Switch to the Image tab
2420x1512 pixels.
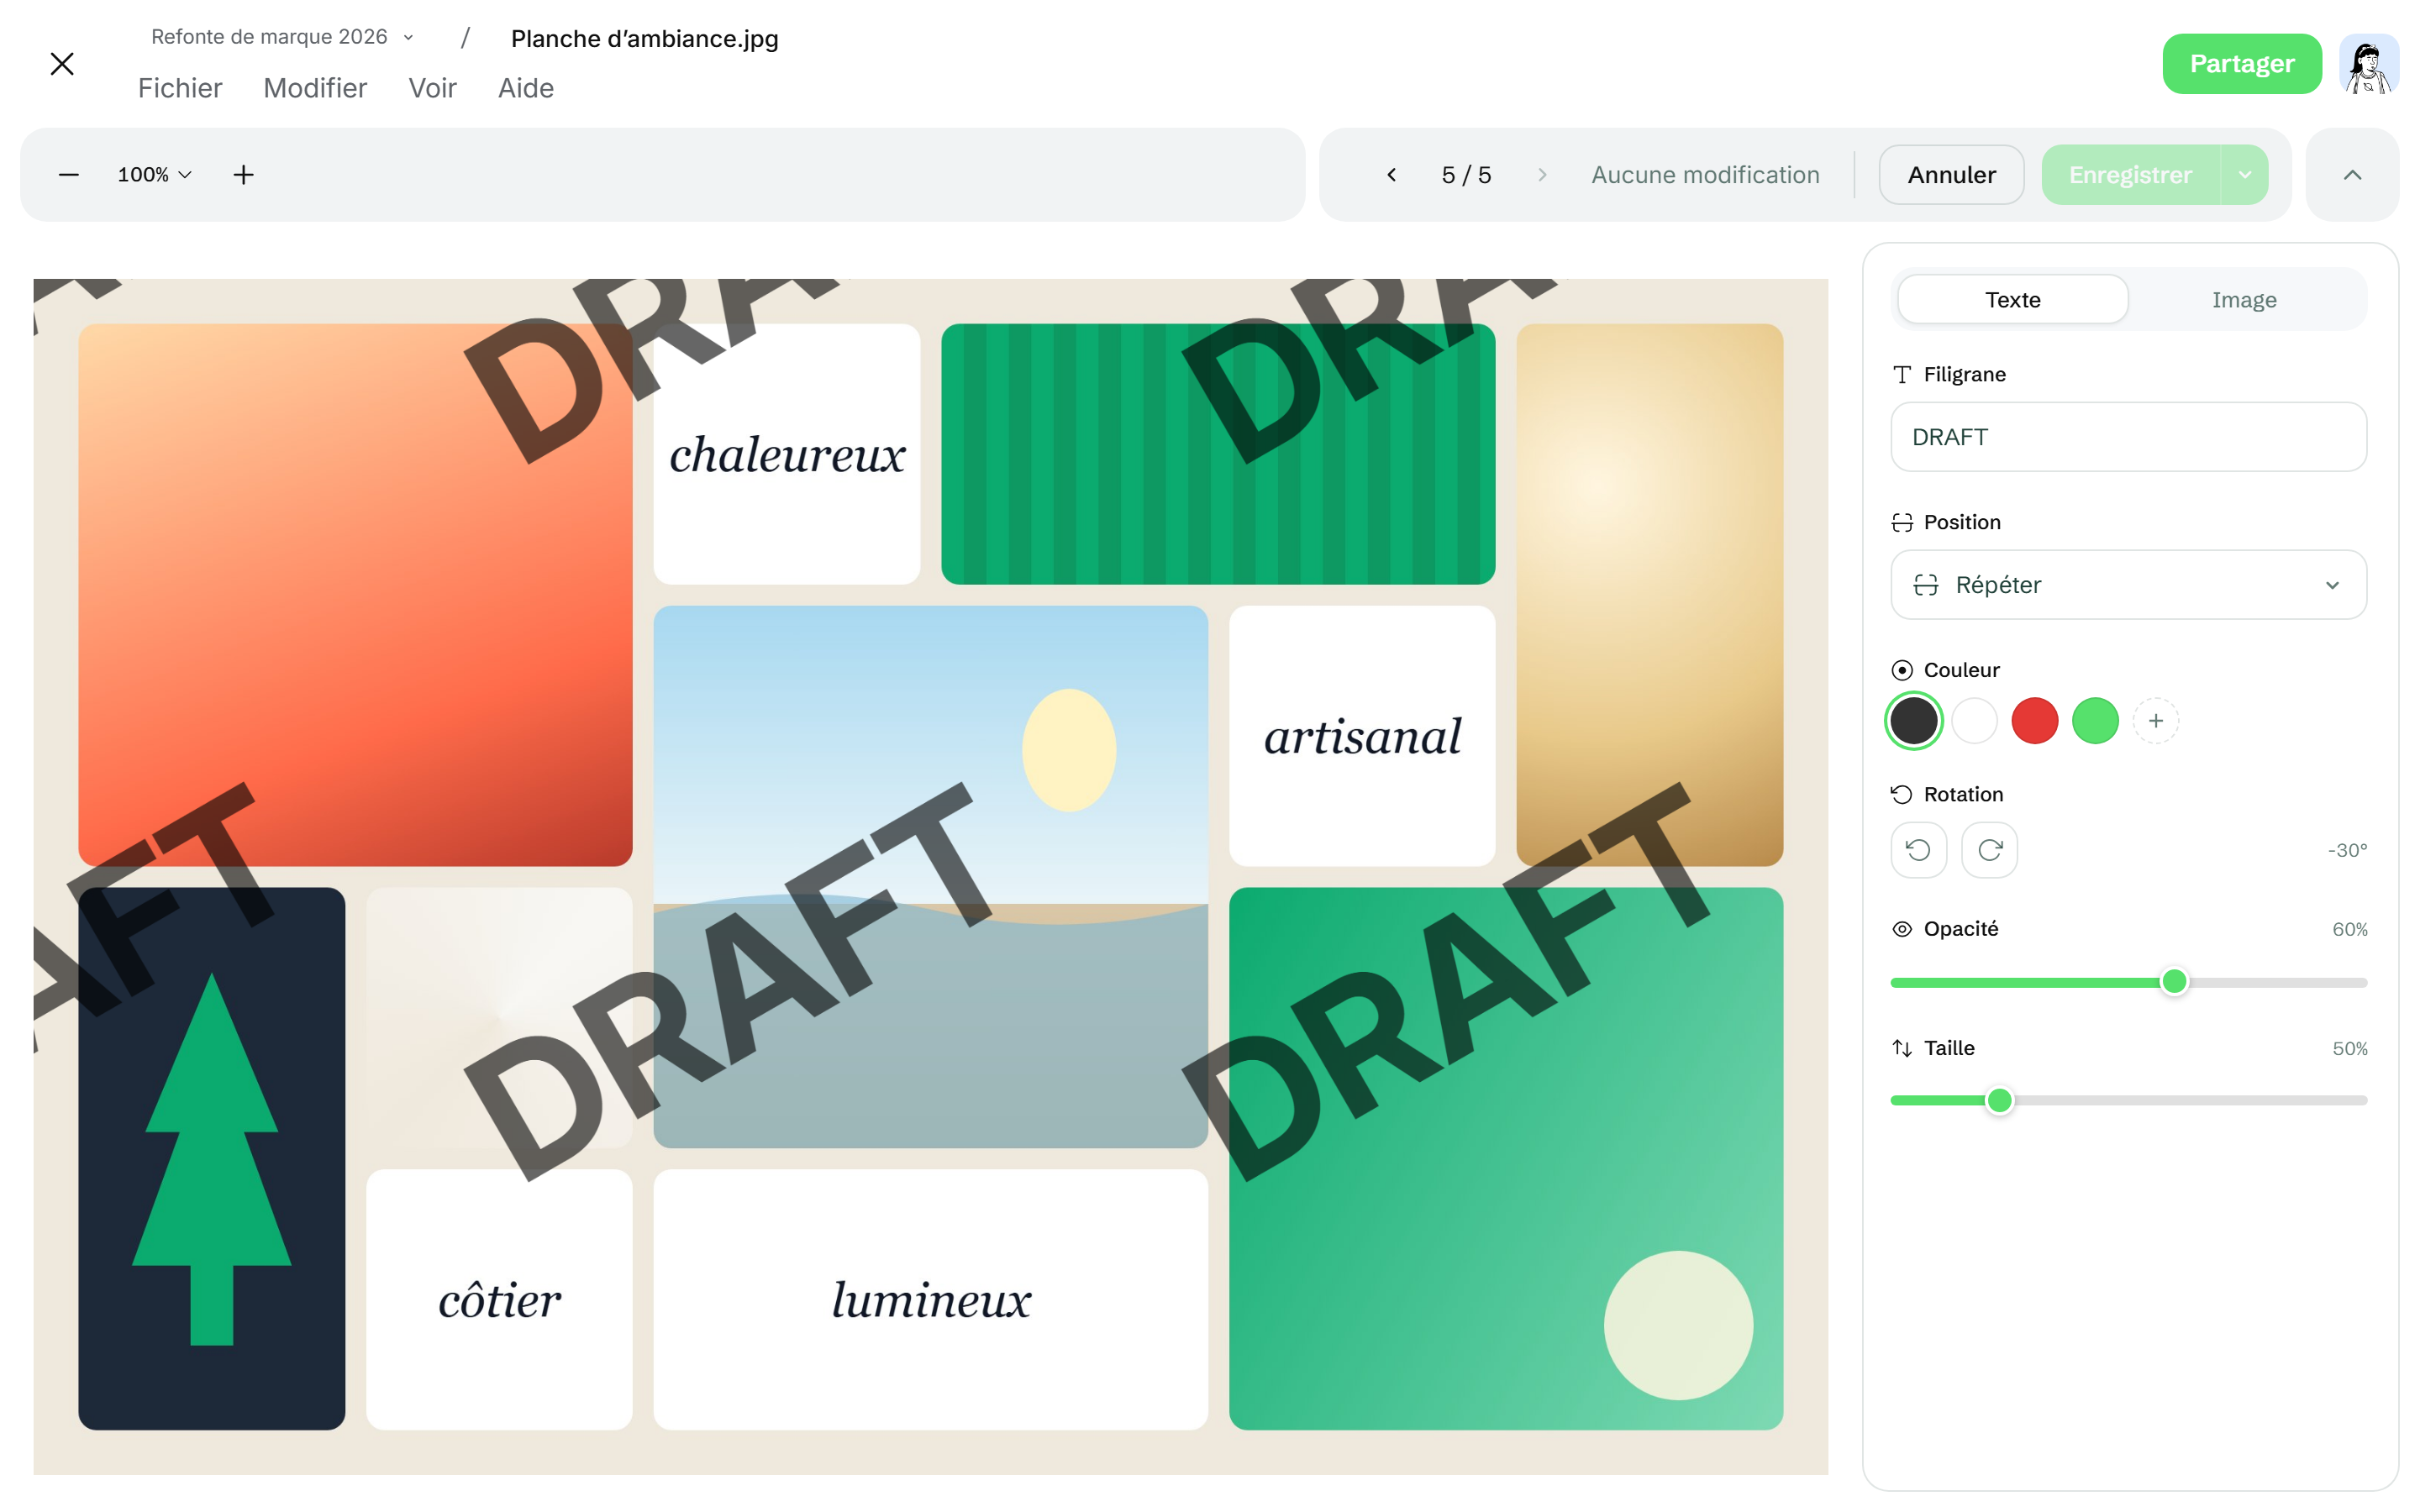tap(2243, 299)
